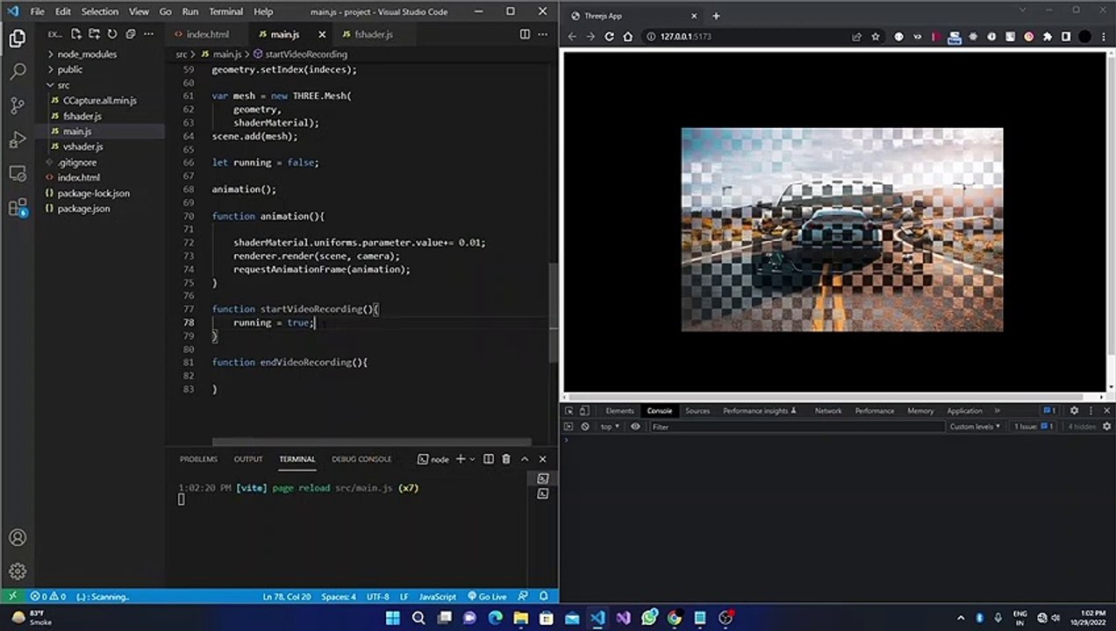Open the Extensions view
Screen dimensions: 1116x631
18,208
